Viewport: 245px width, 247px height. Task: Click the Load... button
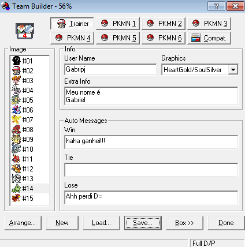tap(101, 223)
